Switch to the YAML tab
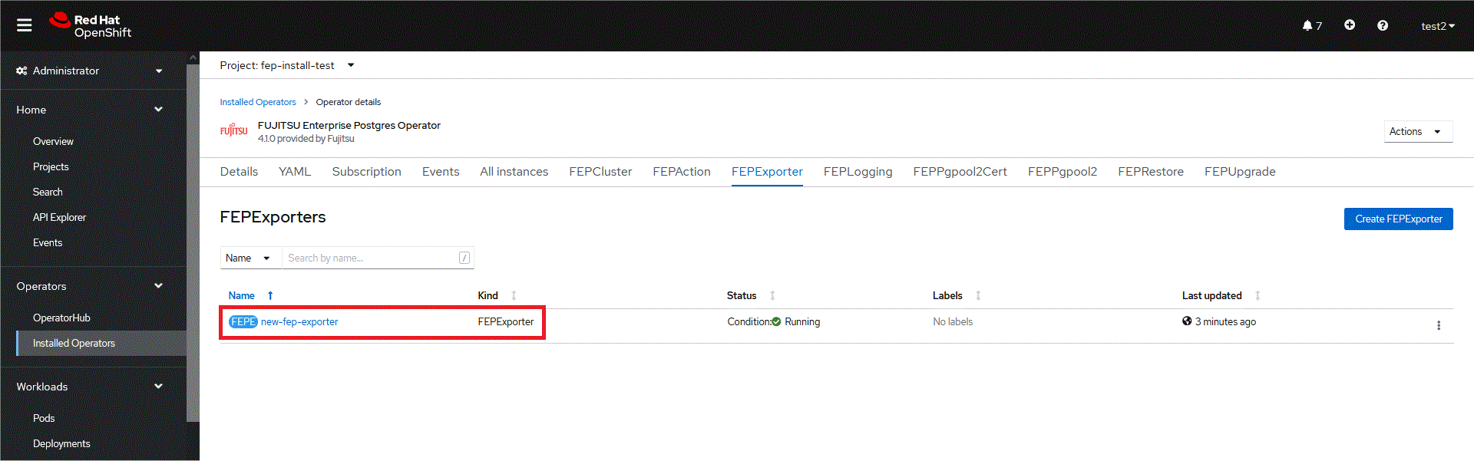This screenshot has height=461, width=1474. pos(295,172)
